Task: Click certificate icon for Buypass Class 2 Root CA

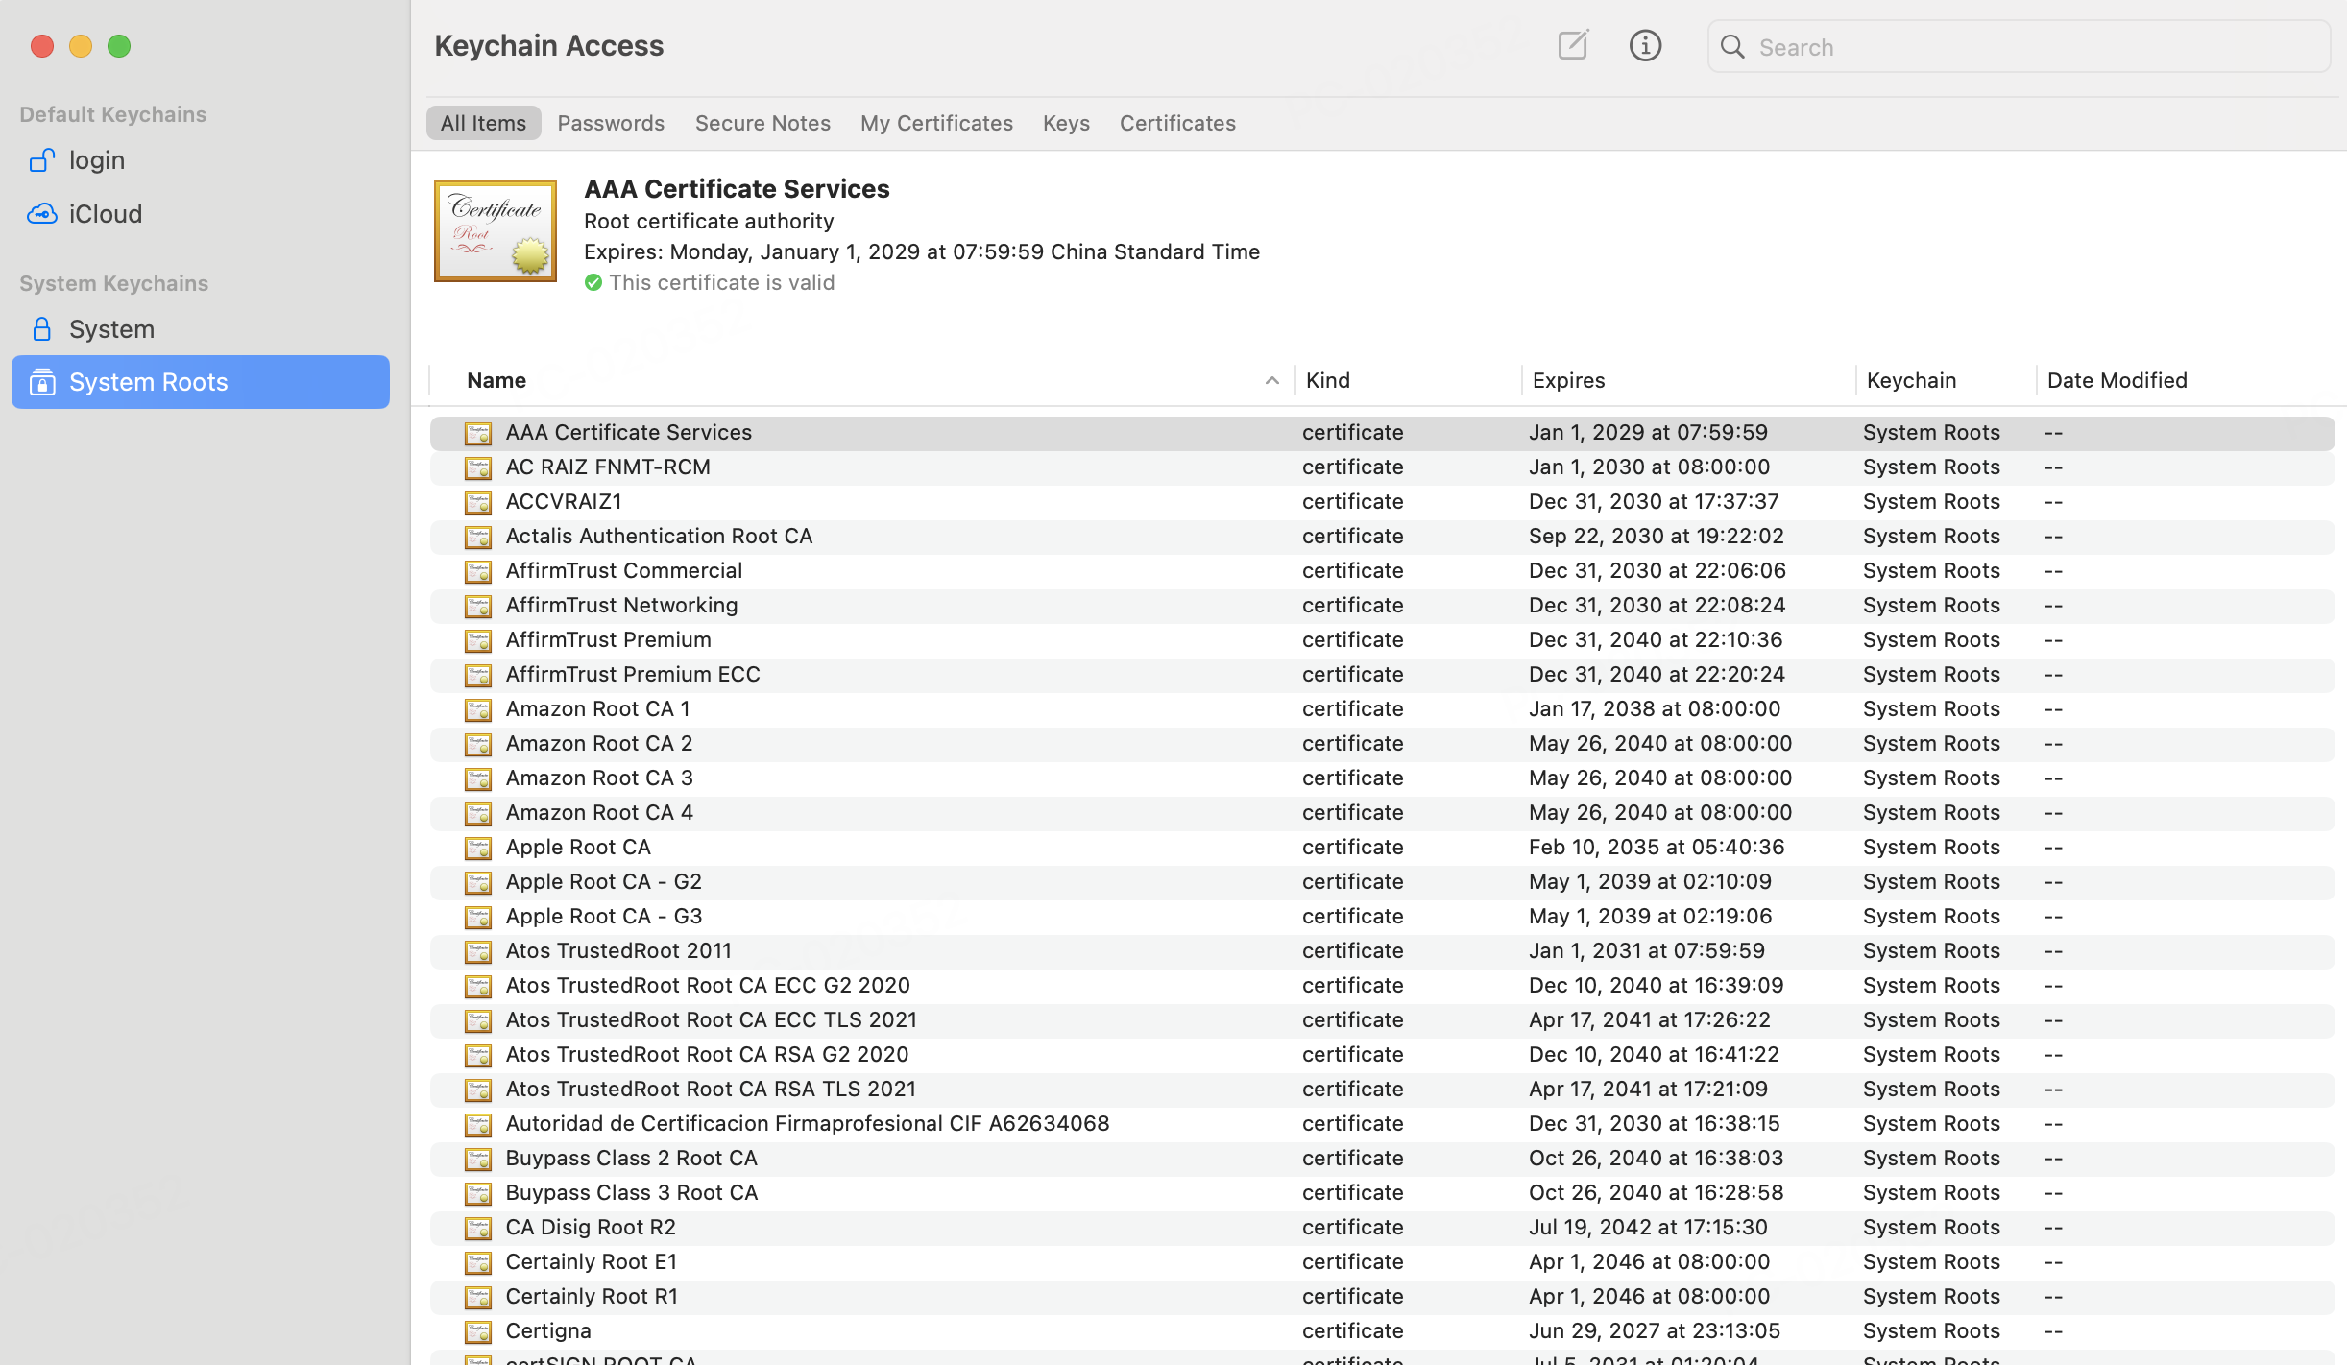Action: click(x=478, y=1159)
